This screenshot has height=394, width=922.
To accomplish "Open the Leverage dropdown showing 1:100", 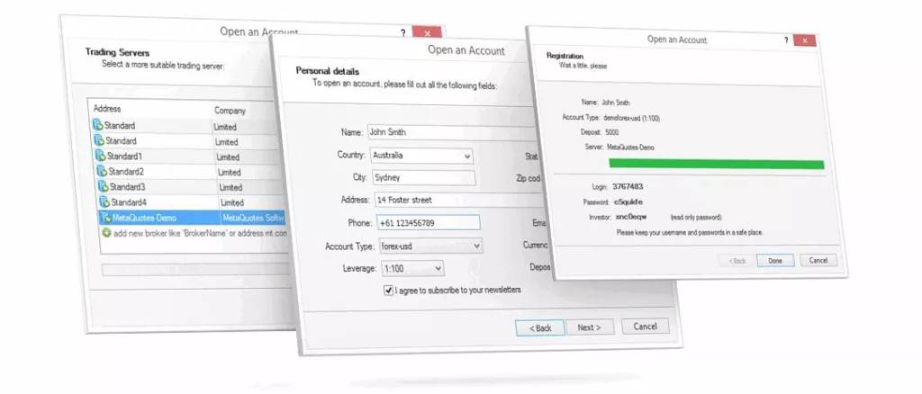I will pyautogui.click(x=411, y=268).
